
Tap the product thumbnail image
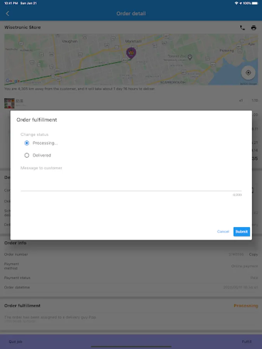click(x=9, y=103)
